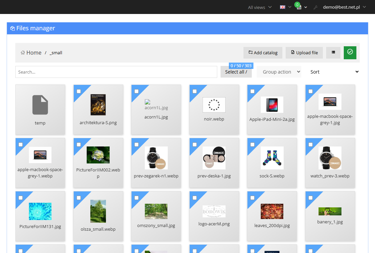Open noir.webp thumbnail image
This screenshot has height=253, width=375.
coord(214,105)
